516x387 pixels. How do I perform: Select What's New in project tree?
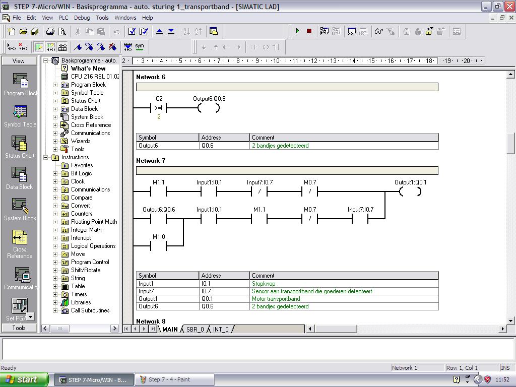tap(88, 69)
